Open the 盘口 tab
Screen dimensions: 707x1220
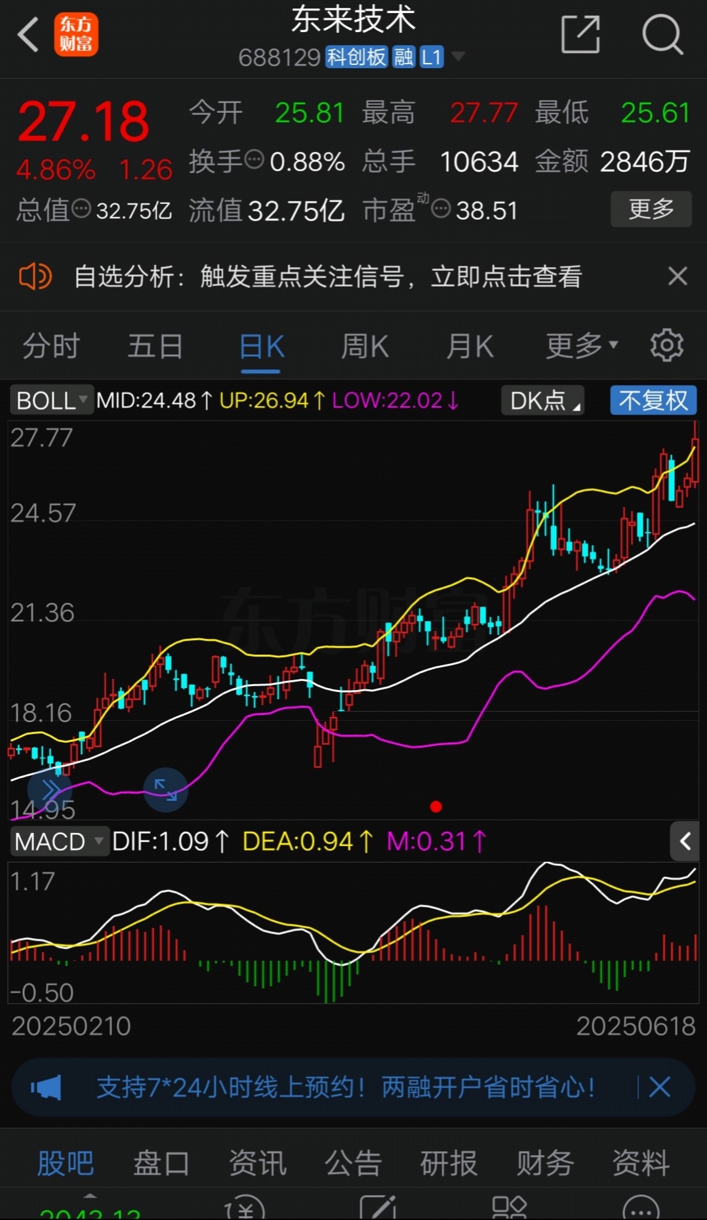click(161, 1163)
